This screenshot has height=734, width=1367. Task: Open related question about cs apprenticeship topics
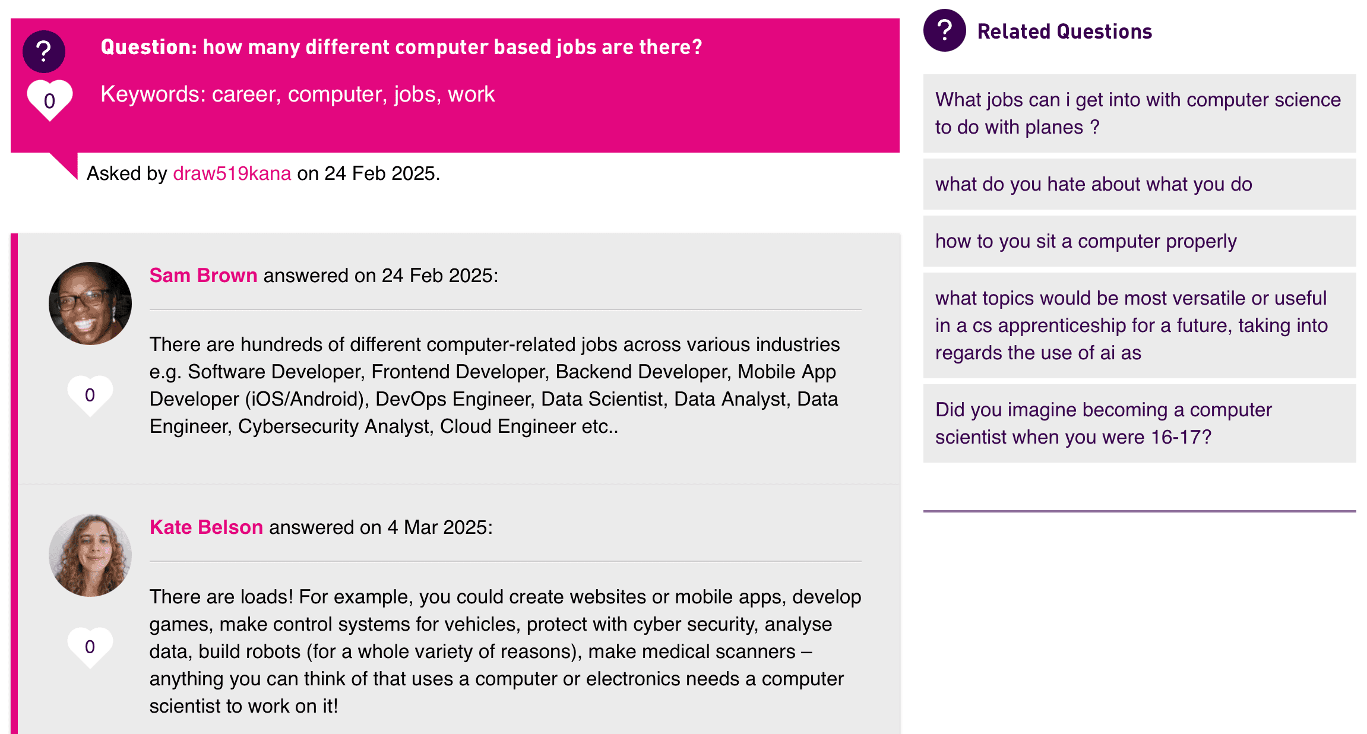[x=1131, y=325]
